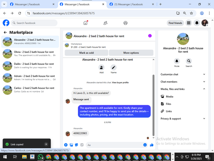Open Media in the shared files section
This screenshot has width=214, height=161.
pyautogui.click(x=169, y=97)
